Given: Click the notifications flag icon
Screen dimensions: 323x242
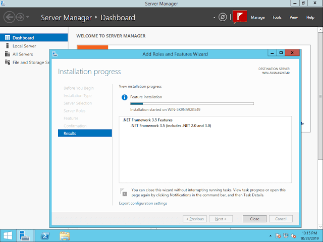Looking at the screenshot, I should point(240,17).
